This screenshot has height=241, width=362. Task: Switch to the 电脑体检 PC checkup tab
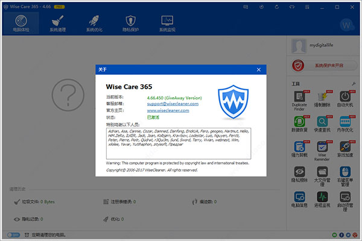point(21,23)
